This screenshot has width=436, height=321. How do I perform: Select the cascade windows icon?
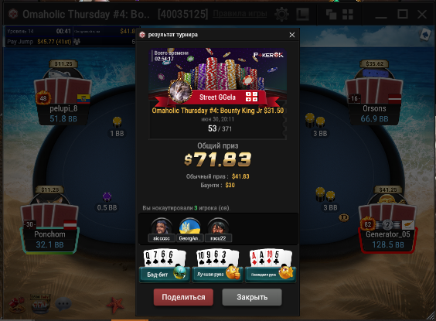pyautogui.click(x=331, y=15)
